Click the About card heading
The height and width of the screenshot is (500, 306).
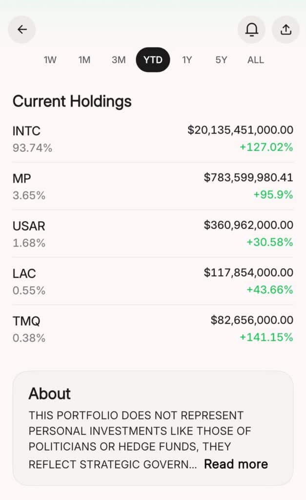pyautogui.click(x=49, y=394)
